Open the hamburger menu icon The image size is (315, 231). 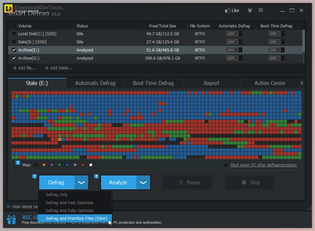(261, 10)
